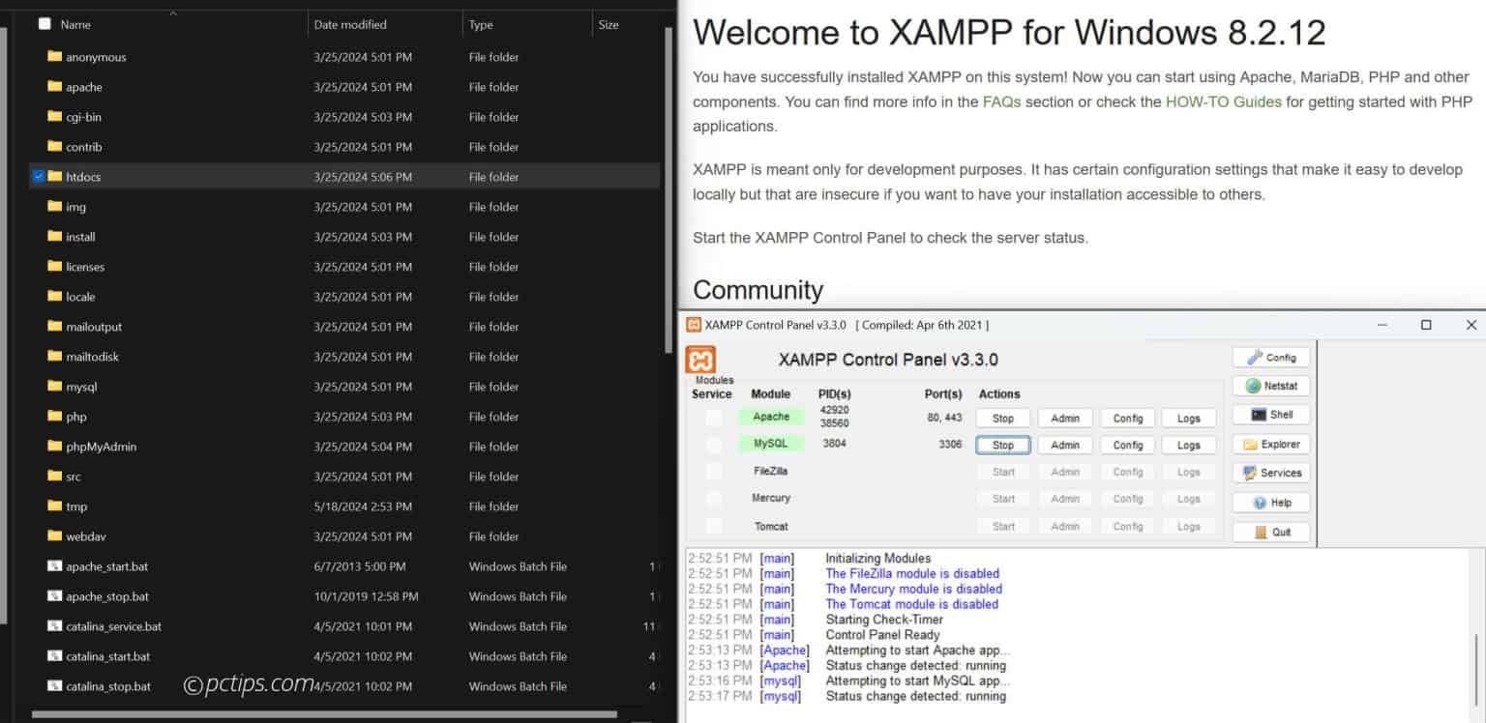The width and height of the screenshot is (1486, 723).
Task: Toggle the select-all checkbox beside Name
Action: click(45, 24)
